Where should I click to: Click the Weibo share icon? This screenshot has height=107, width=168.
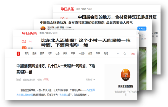pyautogui.click(x=24, y=48)
